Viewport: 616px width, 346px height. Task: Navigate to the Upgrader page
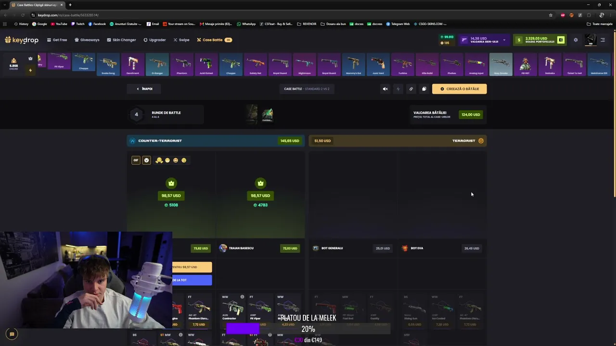[154, 40]
